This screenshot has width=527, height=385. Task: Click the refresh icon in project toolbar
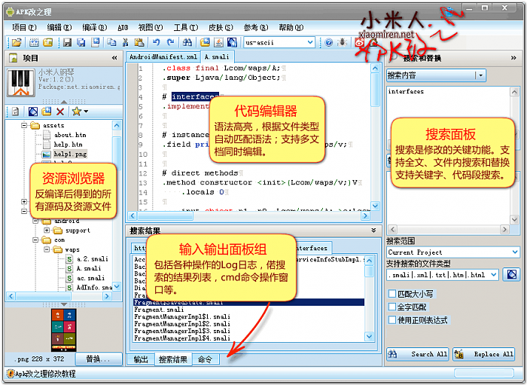coord(15,112)
